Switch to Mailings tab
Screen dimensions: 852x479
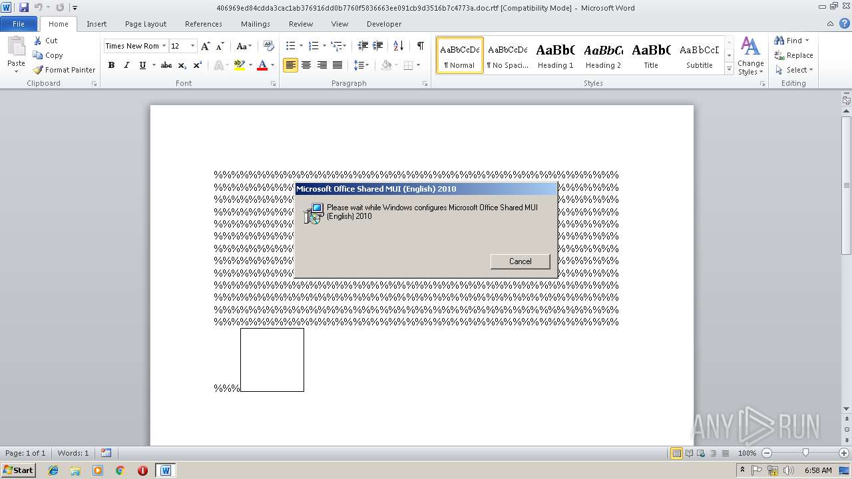click(x=256, y=24)
